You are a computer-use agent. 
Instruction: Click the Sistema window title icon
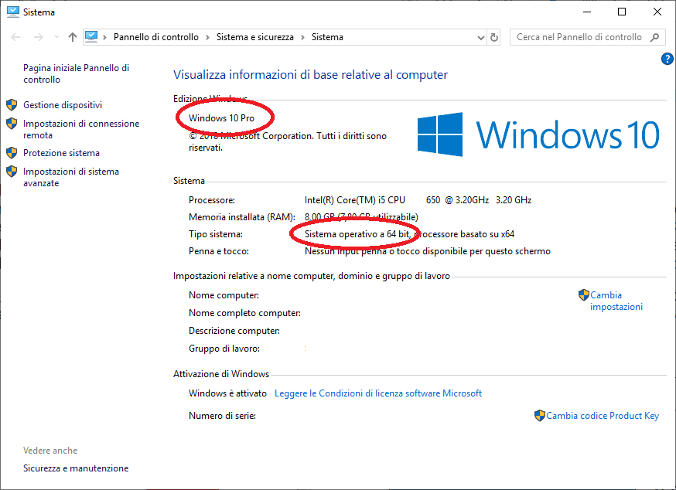tap(13, 12)
